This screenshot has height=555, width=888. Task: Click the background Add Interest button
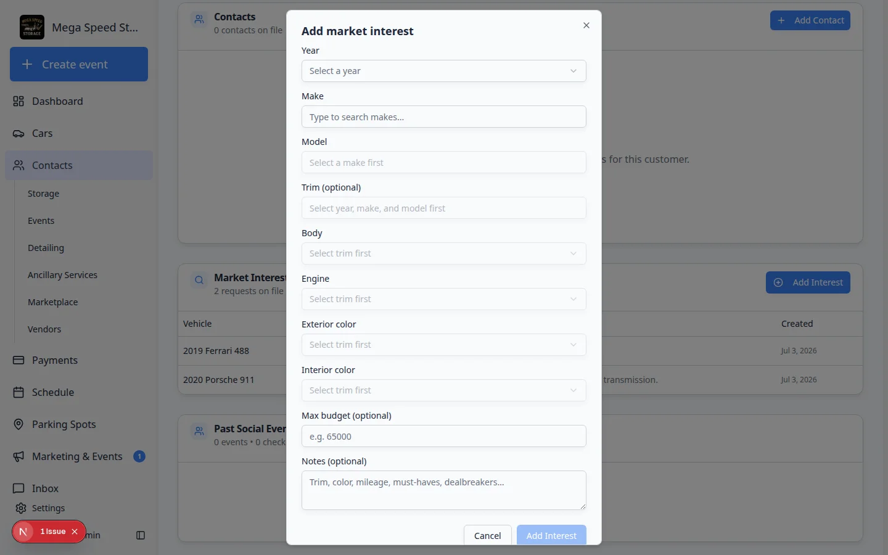click(808, 282)
